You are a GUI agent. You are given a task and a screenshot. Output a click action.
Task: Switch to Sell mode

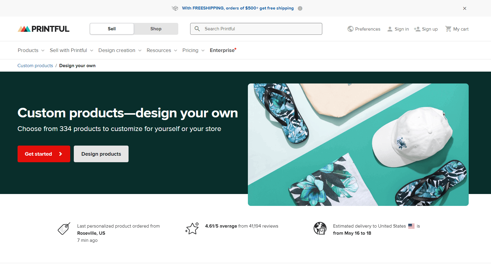tap(112, 29)
